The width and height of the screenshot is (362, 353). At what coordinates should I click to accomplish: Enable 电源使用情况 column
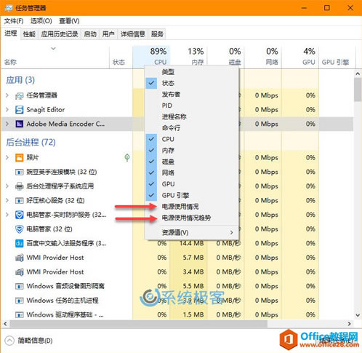191,207
